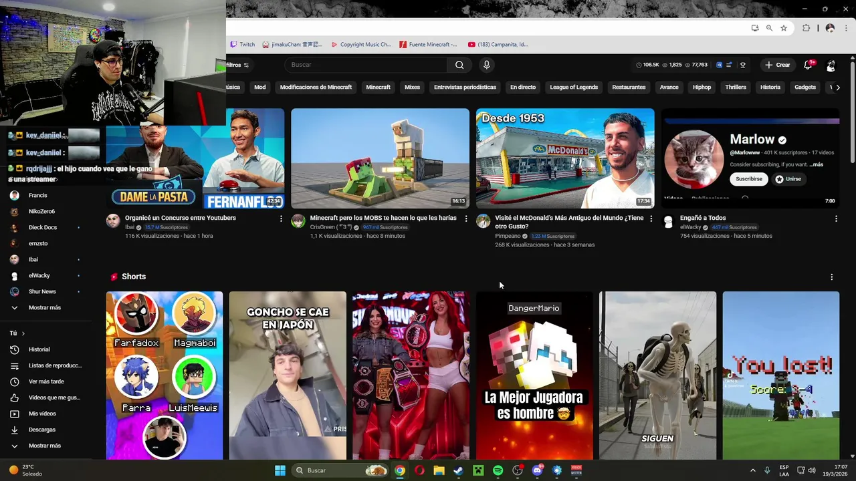Open Listas de reproducción in the sidebar
Image resolution: width=856 pixels, height=481 pixels.
(45, 365)
